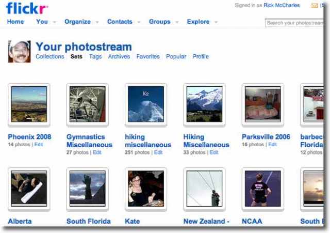Click Parksville 2006 title link
Screen dimensions: 330x233
click(266, 137)
